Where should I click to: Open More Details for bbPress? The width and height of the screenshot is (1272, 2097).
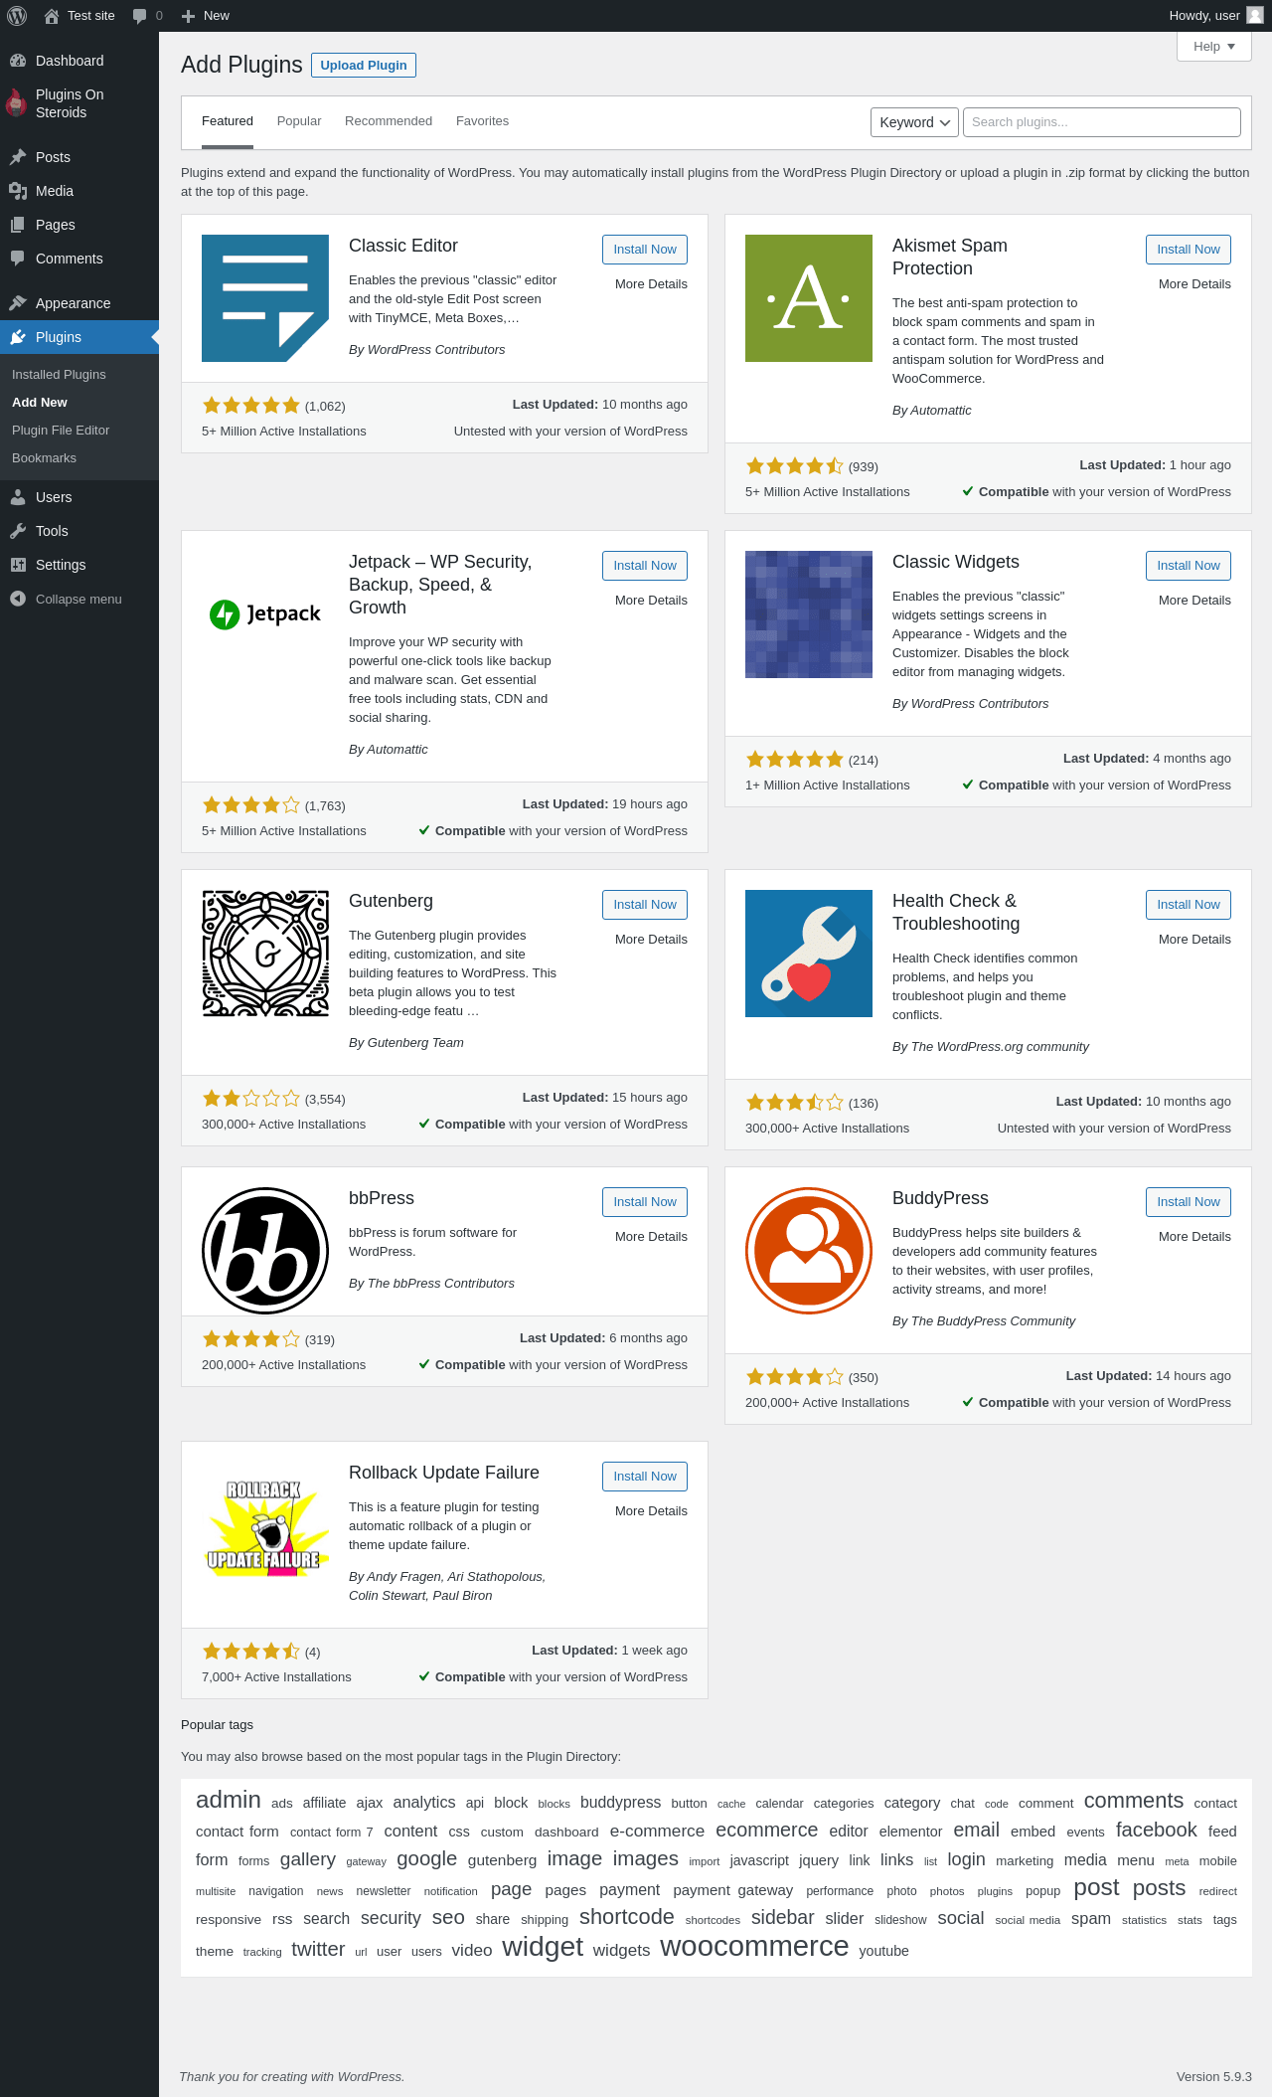tap(651, 1237)
